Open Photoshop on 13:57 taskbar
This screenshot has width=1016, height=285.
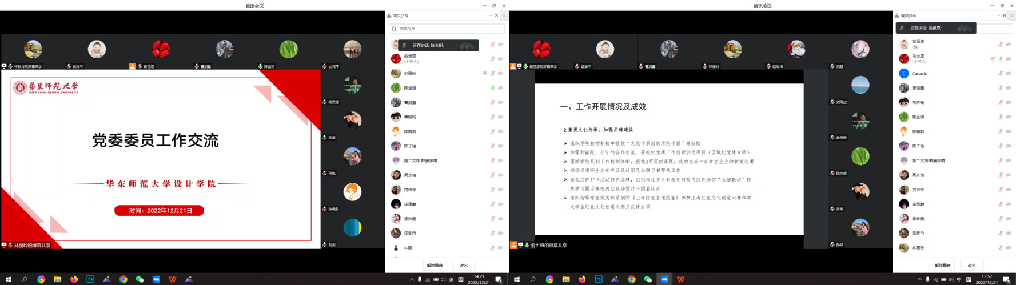pyautogui.click(x=599, y=279)
